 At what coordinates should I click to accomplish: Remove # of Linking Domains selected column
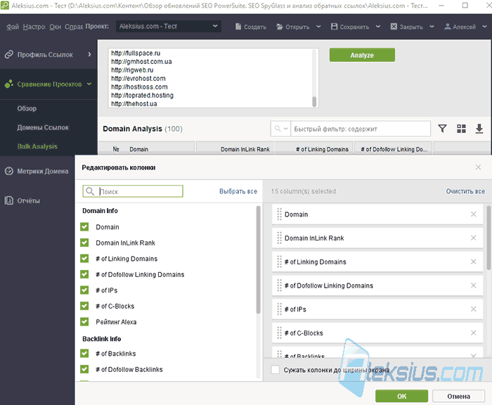pos(474,262)
